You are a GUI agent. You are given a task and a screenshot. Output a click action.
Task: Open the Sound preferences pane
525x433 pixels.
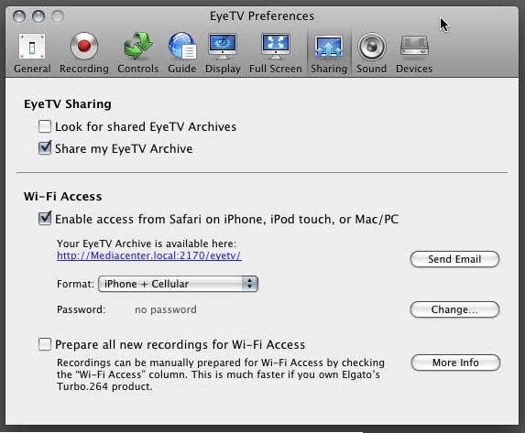pyautogui.click(x=371, y=53)
